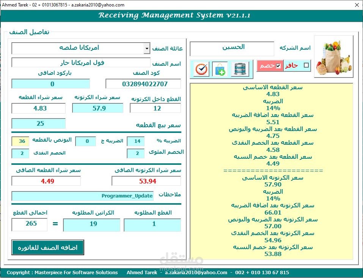Click the اجمالى القطع field 265
The height and width of the screenshot is (278, 363).
(x=30, y=224)
